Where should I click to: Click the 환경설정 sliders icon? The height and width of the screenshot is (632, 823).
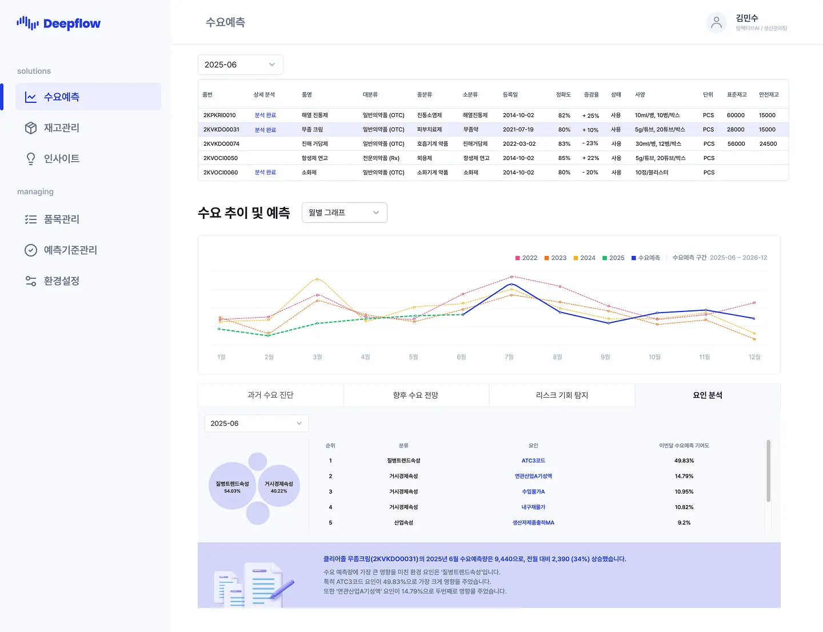point(31,281)
